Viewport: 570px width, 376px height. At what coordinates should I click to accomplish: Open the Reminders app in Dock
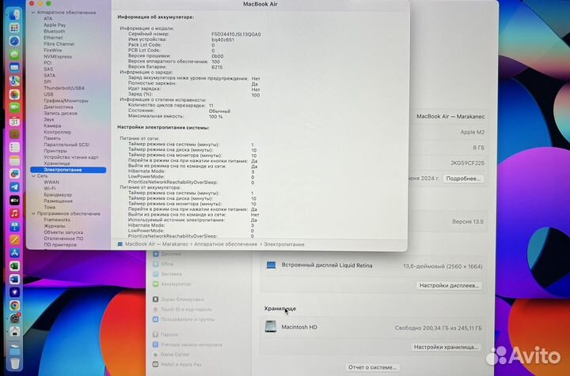tap(14, 148)
